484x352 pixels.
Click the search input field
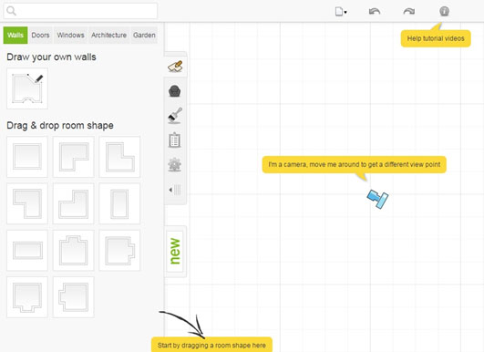click(80, 11)
